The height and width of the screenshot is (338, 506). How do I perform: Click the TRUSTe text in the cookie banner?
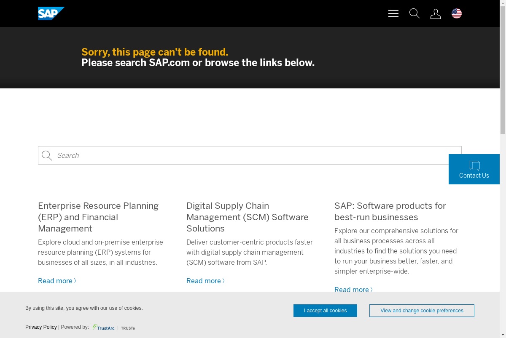[128, 328]
